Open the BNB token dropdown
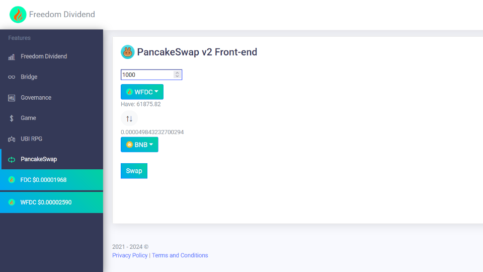483x272 pixels. tap(139, 145)
